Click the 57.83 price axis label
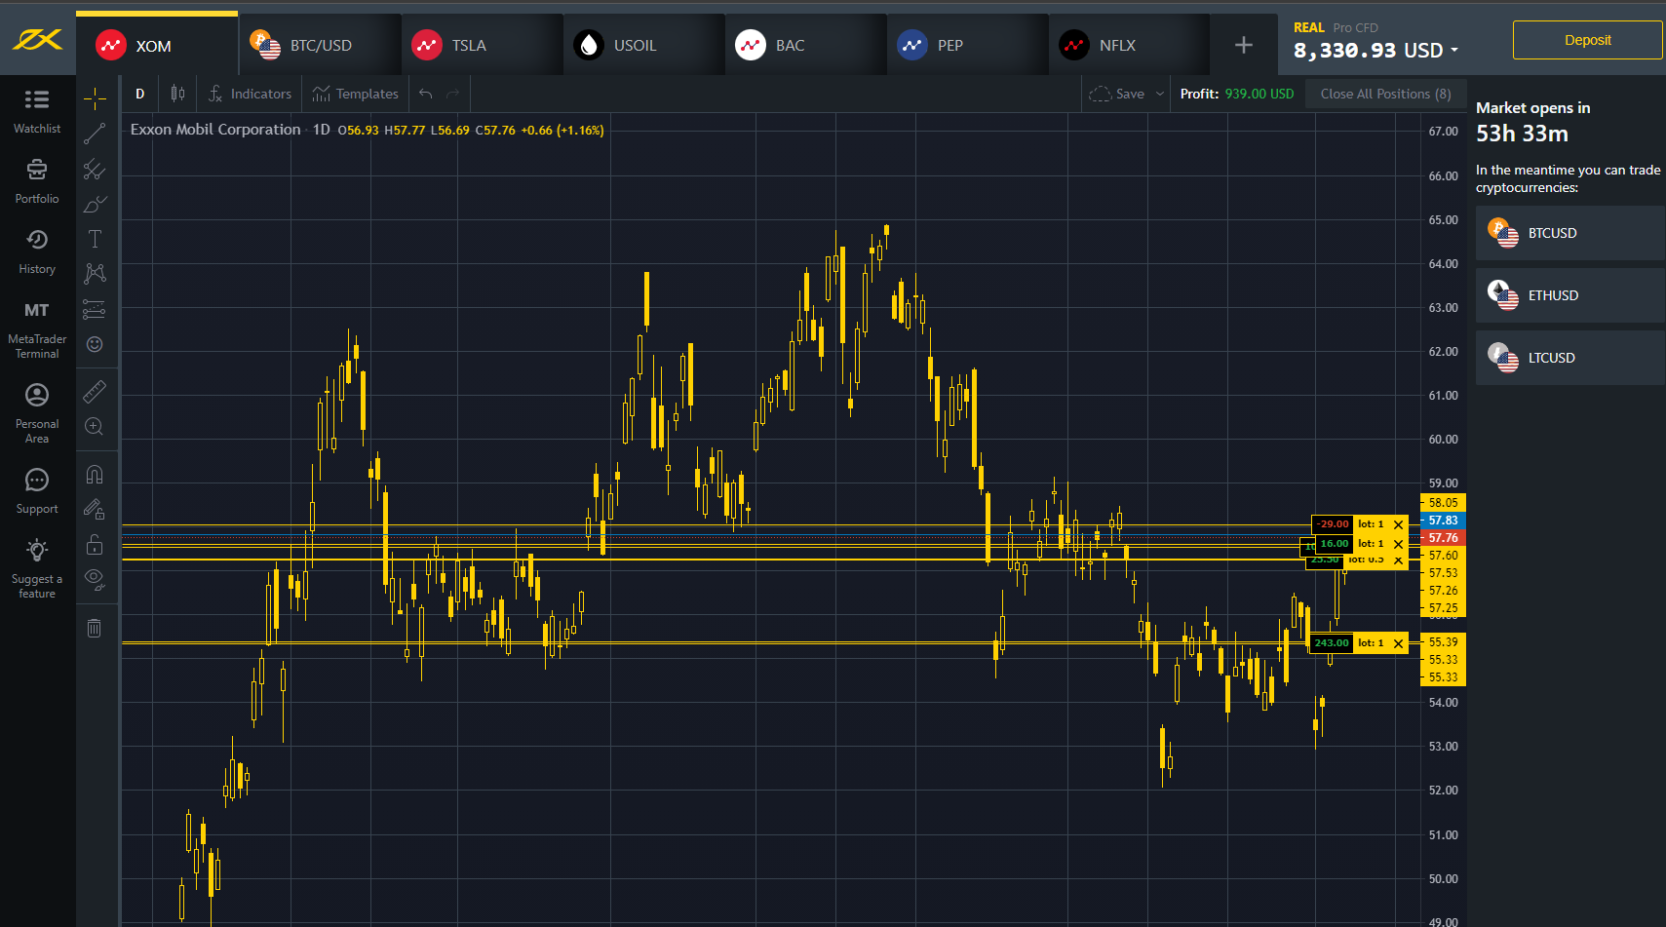Viewport: 1666px width, 927px height. pos(1444,521)
